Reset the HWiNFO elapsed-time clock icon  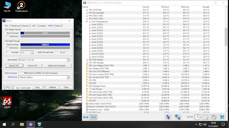click(197, 117)
